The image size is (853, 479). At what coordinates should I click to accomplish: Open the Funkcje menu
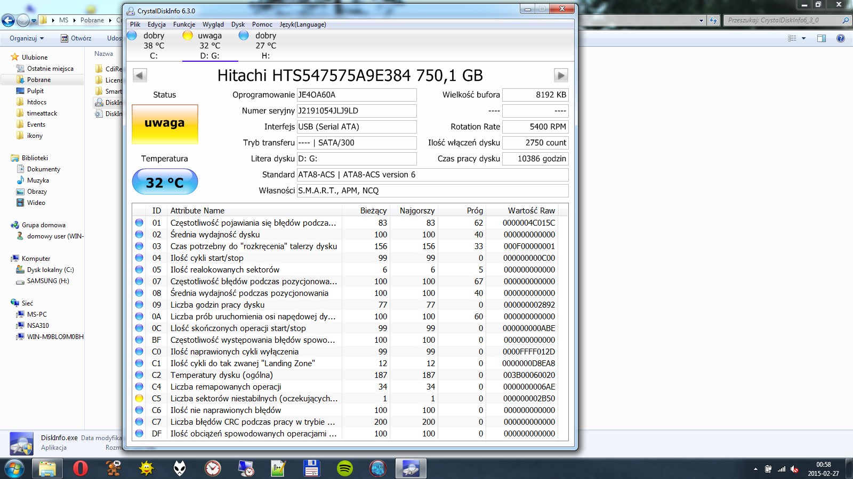point(184,24)
